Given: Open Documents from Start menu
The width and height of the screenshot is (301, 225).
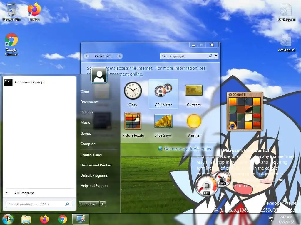Looking at the screenshot, I should pos(89,102).
